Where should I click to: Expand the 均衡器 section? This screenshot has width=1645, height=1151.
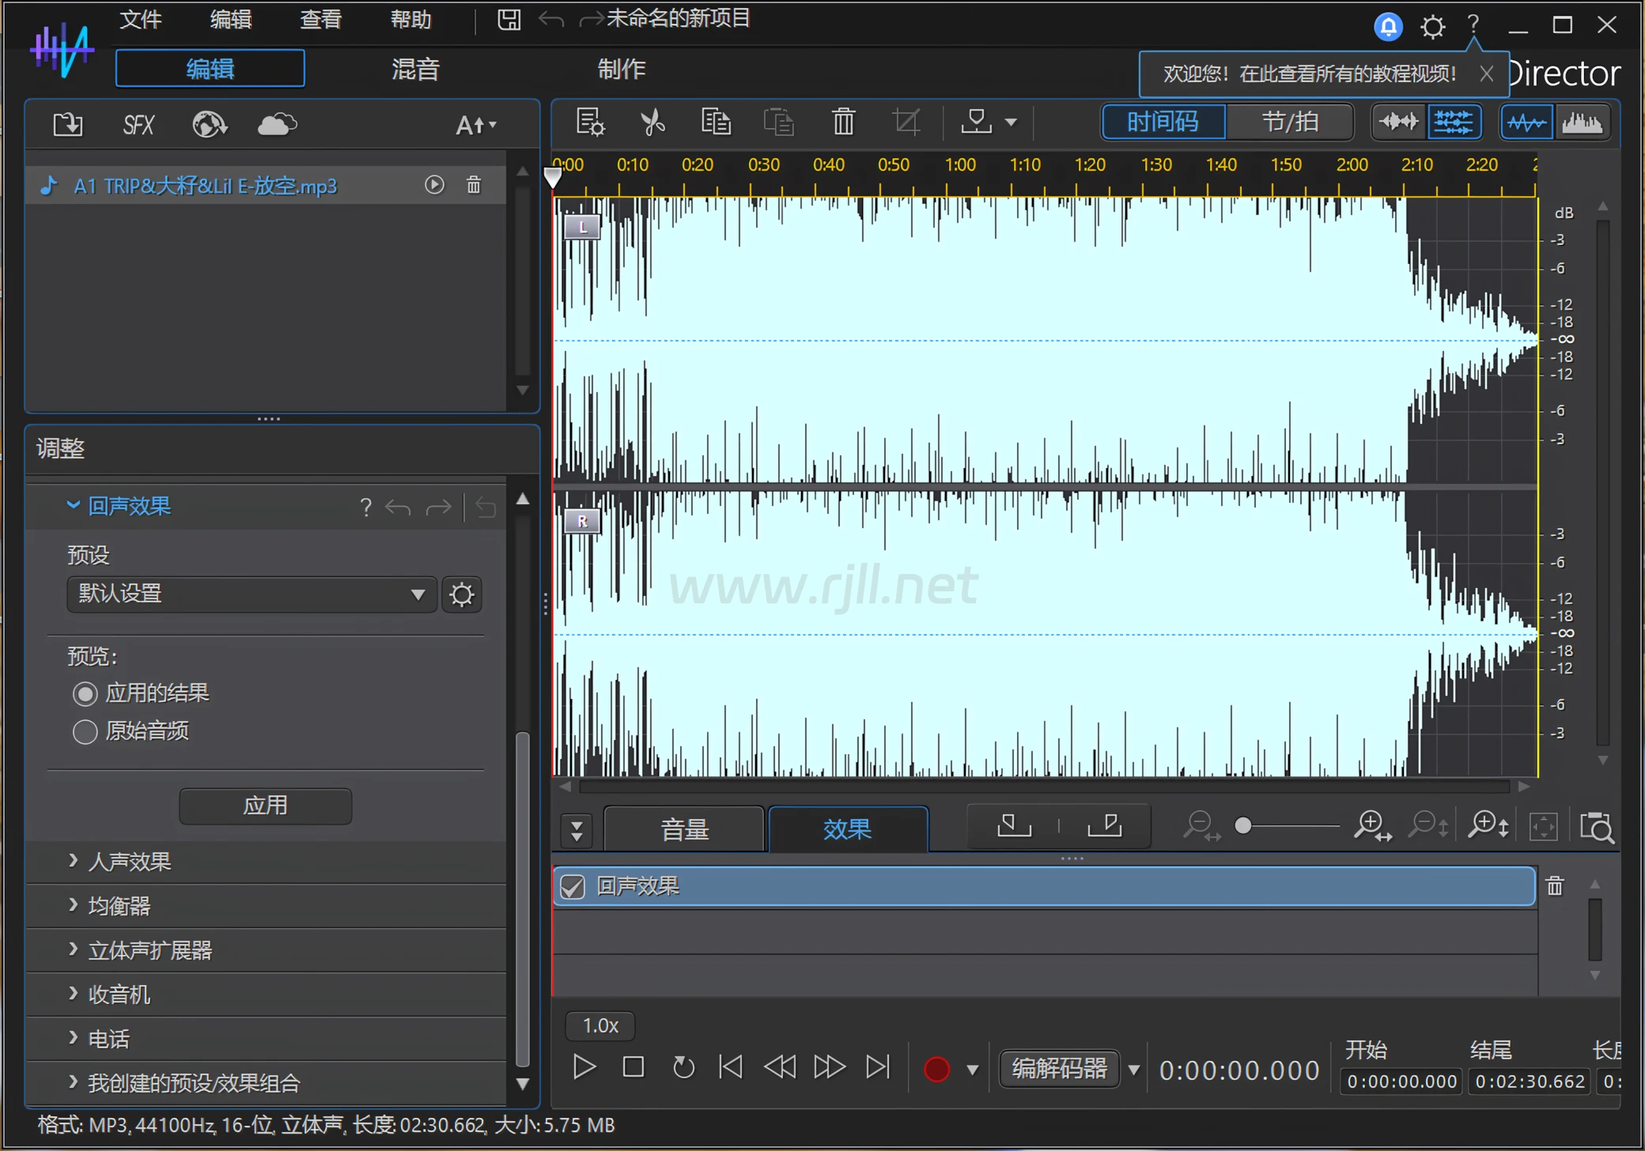[119, 906]
